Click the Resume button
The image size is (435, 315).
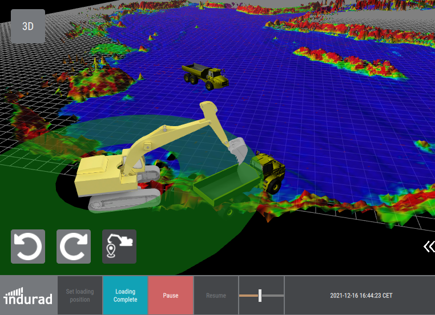216,296
